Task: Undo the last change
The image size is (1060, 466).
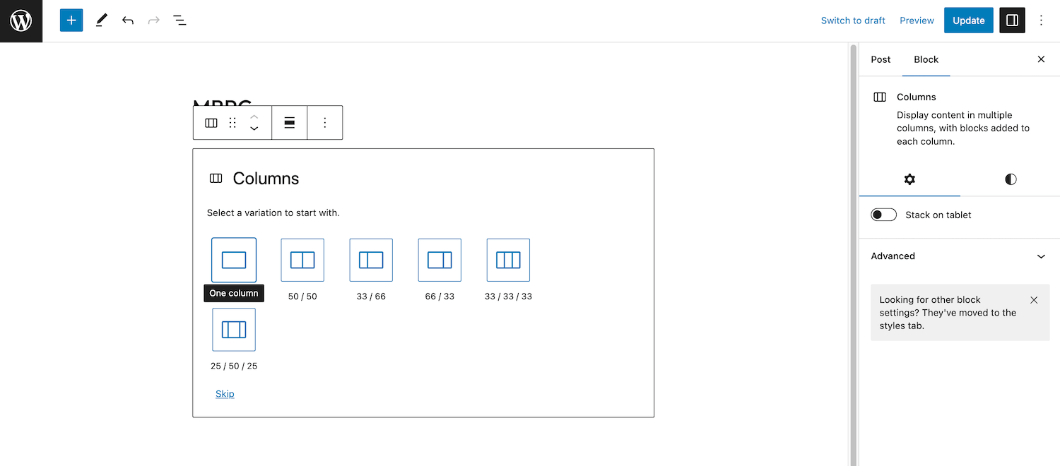Action: coord(128,20)
